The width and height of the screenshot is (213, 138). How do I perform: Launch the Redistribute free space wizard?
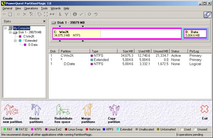pyautogui.click(x=63, y=110)
